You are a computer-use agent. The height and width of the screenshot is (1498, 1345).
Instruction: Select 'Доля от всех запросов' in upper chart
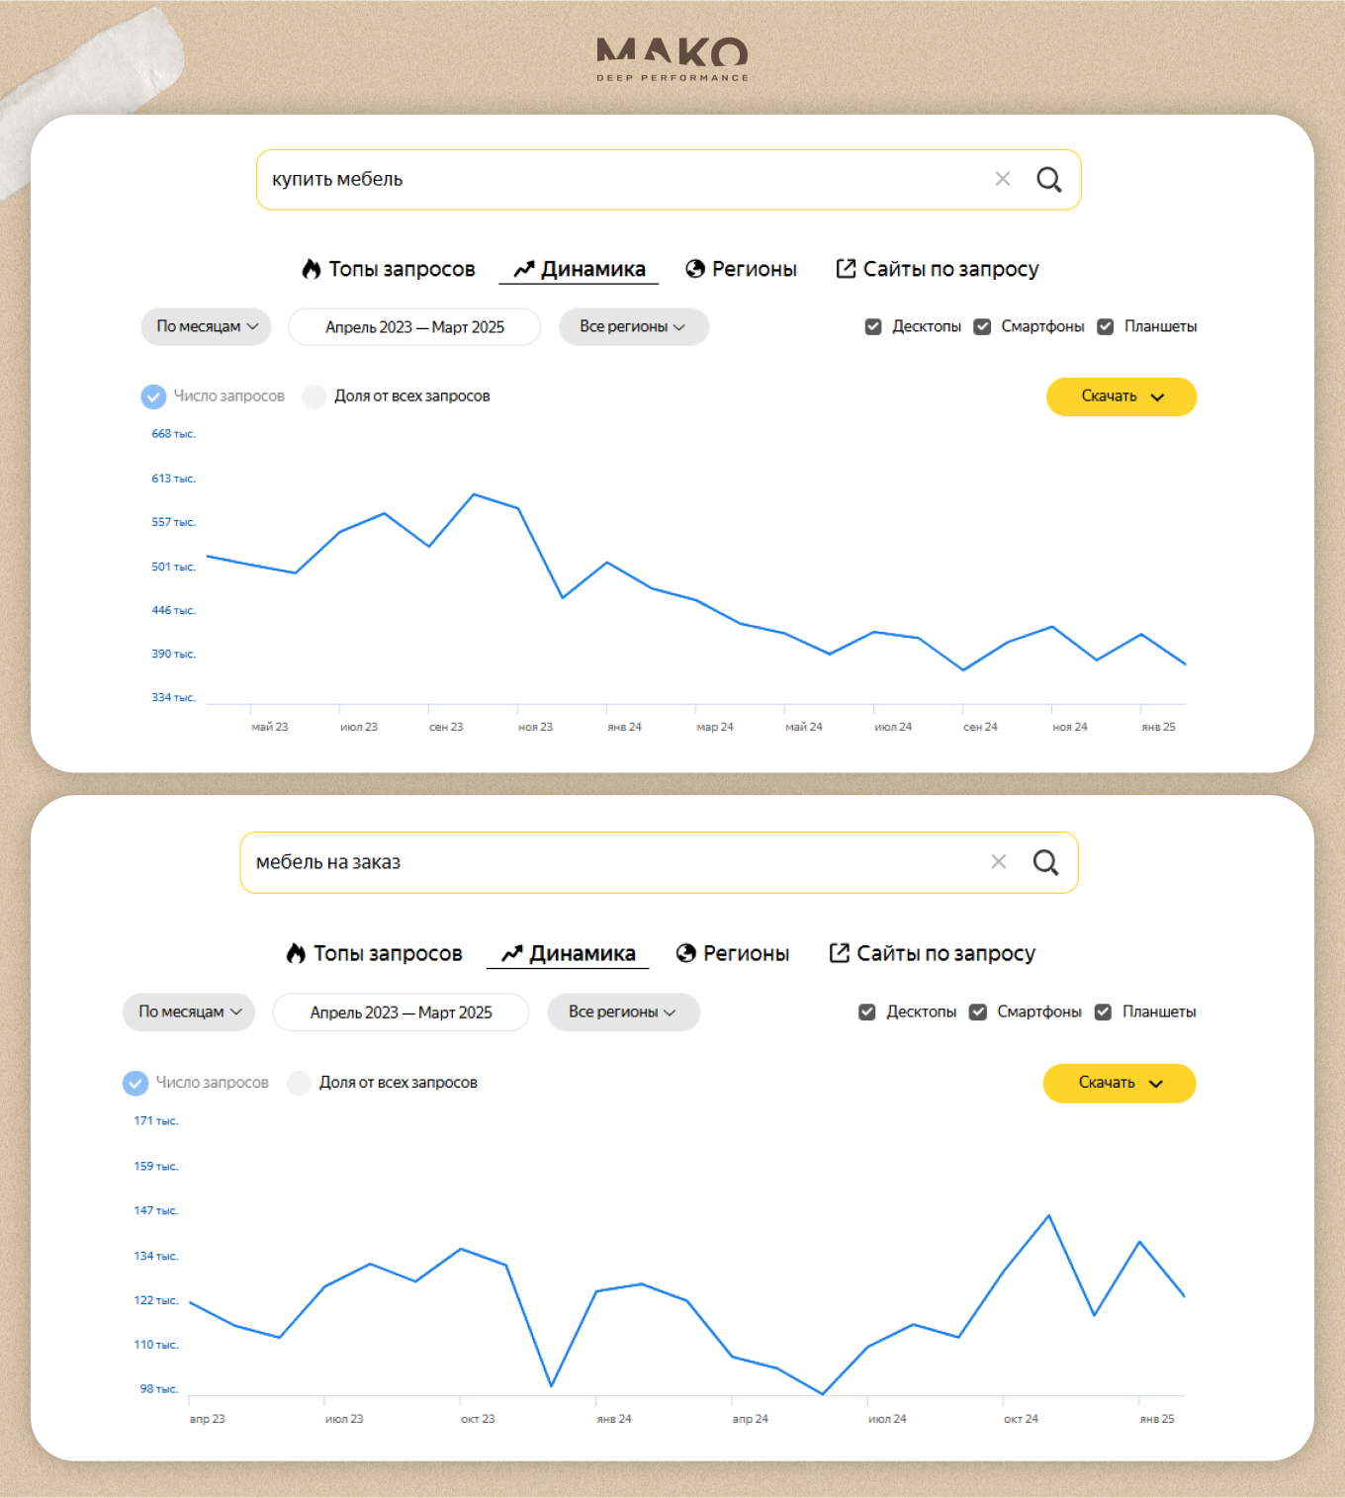coord(314,397)
